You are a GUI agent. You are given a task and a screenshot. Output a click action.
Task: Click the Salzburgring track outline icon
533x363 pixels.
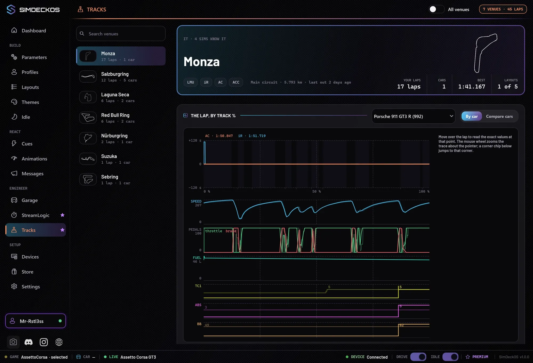click(88, 76)
